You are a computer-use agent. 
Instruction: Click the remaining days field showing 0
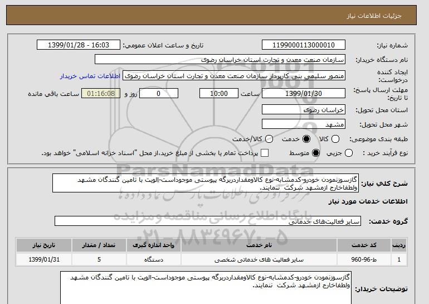tap(159, 93)
